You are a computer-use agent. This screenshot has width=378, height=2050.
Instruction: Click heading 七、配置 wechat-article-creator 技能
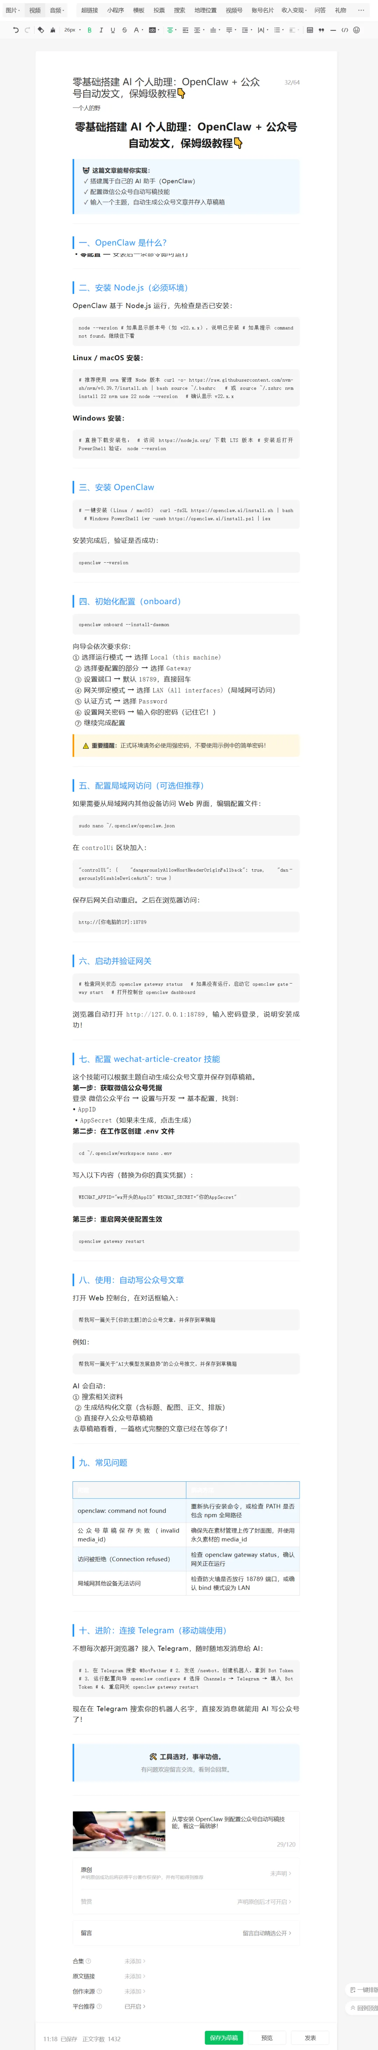[x=149, y=1058]
